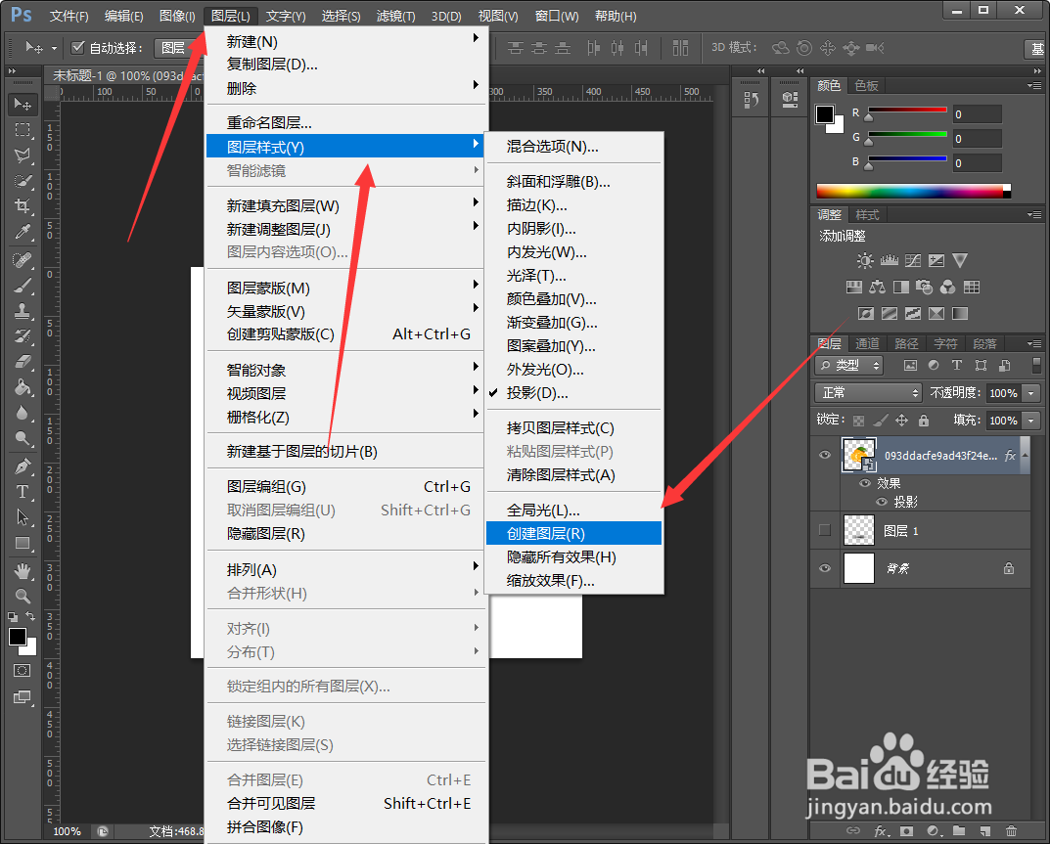Image resolution: width=1050 pixels, height=844 pixels.
Task: Toggle lock image pixels brush
Action: (x=881, y=421)
